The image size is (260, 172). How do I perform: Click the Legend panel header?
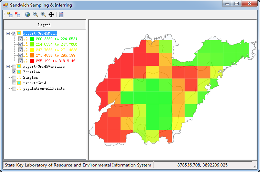coord(45,25)
